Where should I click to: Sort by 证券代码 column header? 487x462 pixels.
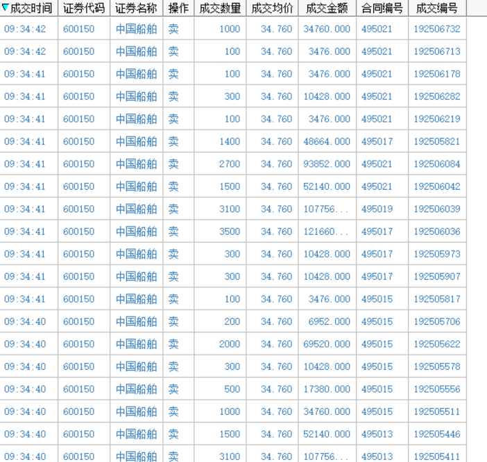click(x=84, y=8)
